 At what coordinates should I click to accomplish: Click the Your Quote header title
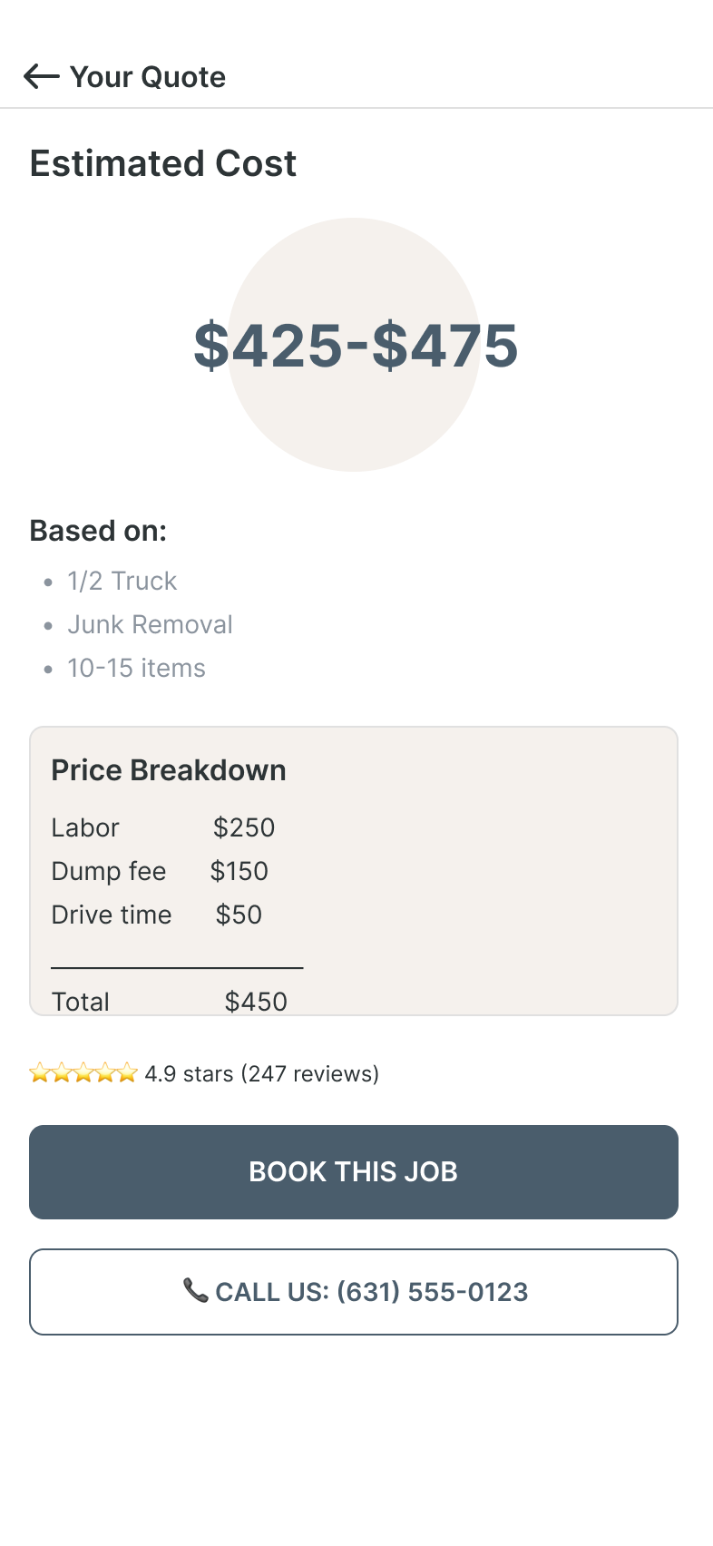point(148,77)
